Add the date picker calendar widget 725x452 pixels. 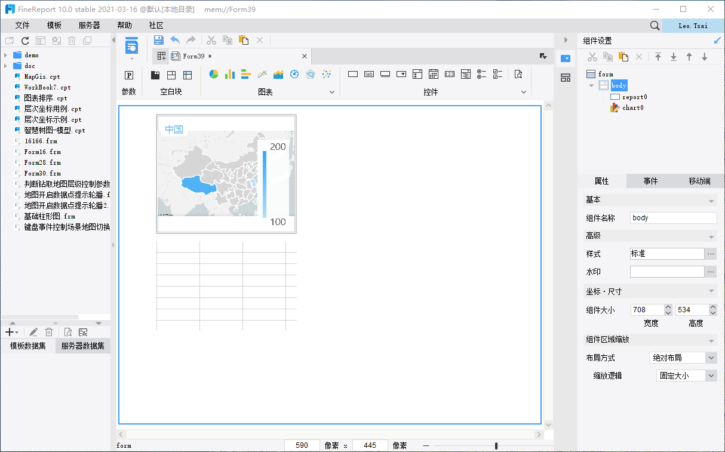(434, 75)
